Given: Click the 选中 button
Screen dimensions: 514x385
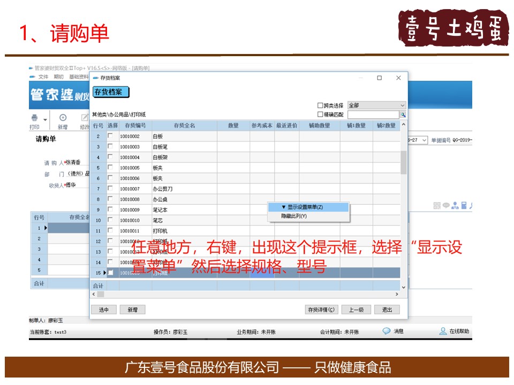Looking at the screenshot, I should (x=104, y=310).
